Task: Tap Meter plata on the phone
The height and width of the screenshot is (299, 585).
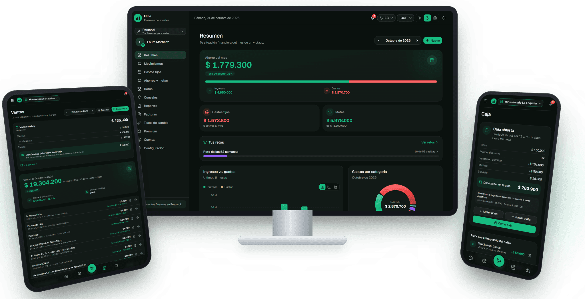Action: click(x=488, y=212)
